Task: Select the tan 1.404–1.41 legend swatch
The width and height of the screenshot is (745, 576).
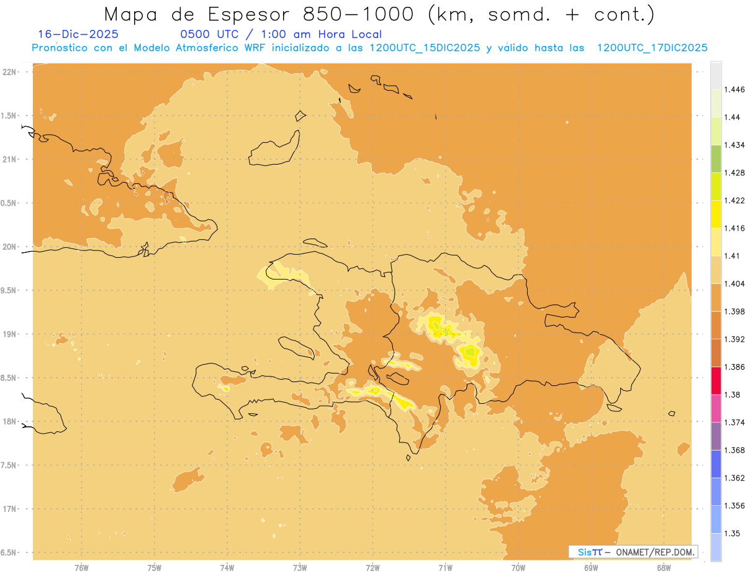Action: point(716,270)
